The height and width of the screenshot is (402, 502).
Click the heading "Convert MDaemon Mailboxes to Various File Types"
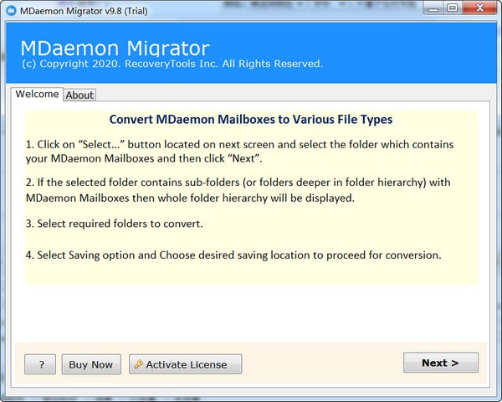[251, 119]
